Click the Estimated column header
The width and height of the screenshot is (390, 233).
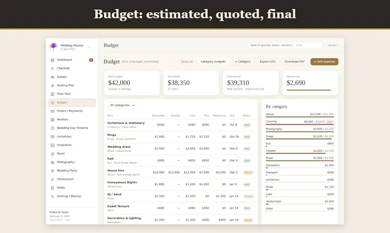pyautogui.click(x=158, y=116)
